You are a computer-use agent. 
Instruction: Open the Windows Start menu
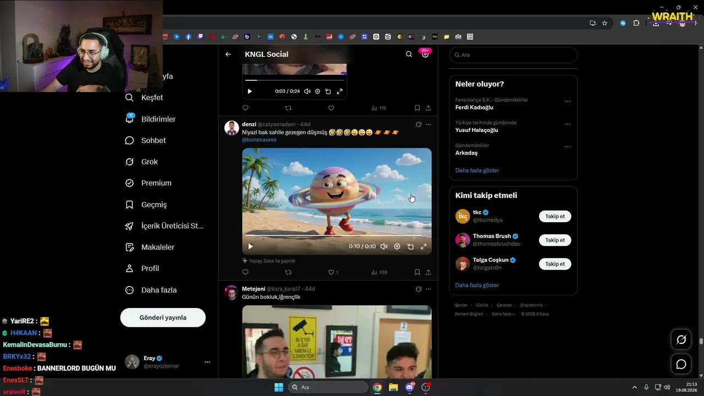[x=279, y=387]
